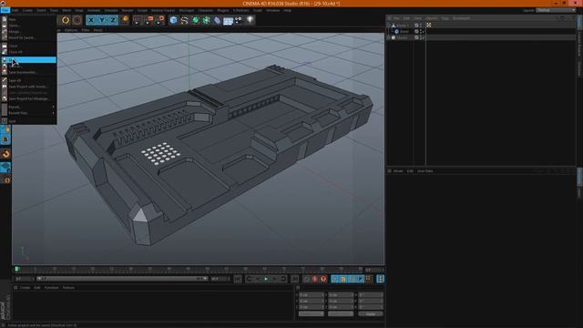Open the Edit menu in menu bar
This screenshot has height=328, width=583.
click(x=15, y=10)
